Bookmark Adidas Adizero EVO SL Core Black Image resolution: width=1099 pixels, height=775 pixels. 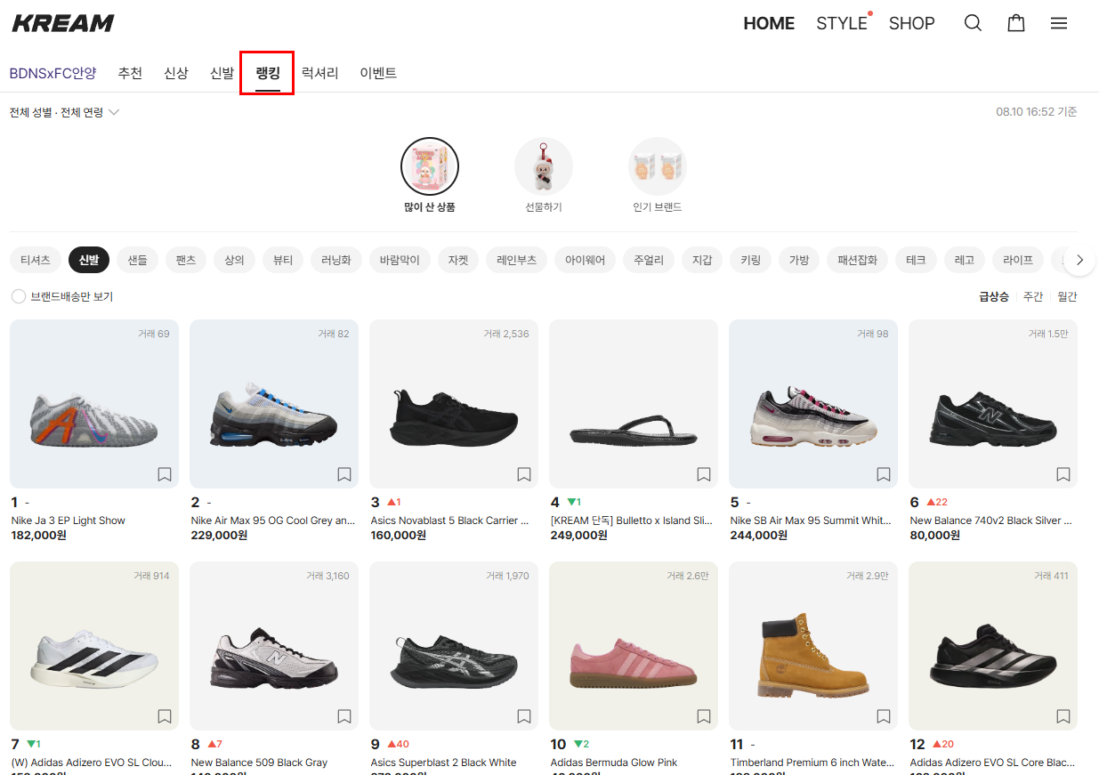[x=1063, y=716]
